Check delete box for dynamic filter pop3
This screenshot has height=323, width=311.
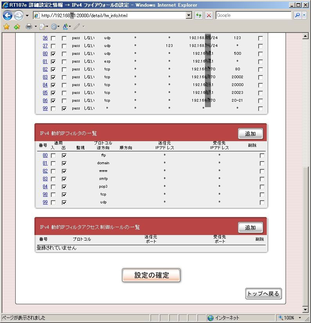point(262,187)
